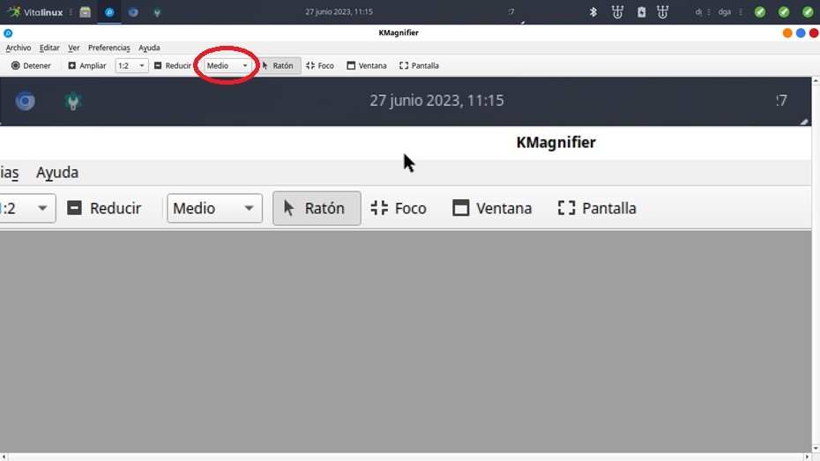
Task: Stop magnification with Detener
Action: 32,65
